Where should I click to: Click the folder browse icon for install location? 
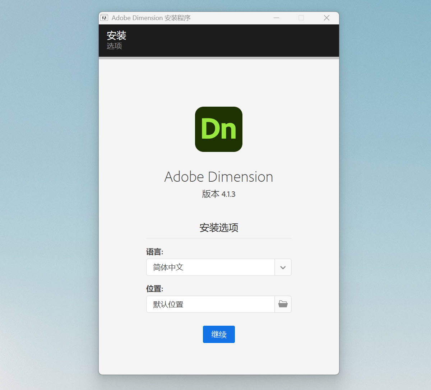(x=283, y=304)
